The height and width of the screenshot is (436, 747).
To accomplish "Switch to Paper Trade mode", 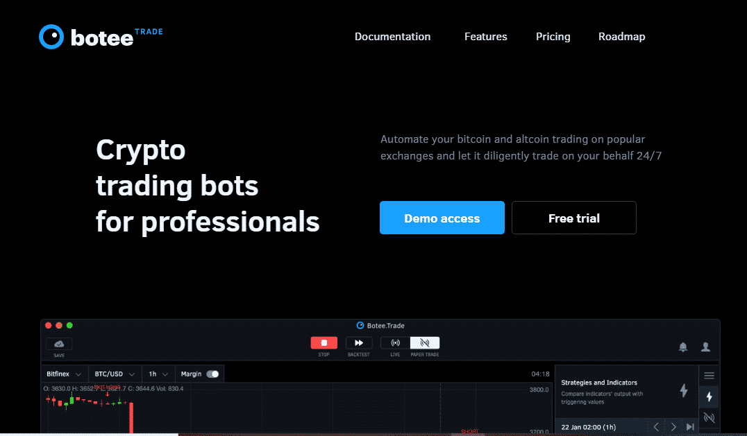I will 425,343.
